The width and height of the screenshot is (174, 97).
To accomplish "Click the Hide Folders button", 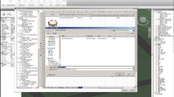I will coord(51,75).
